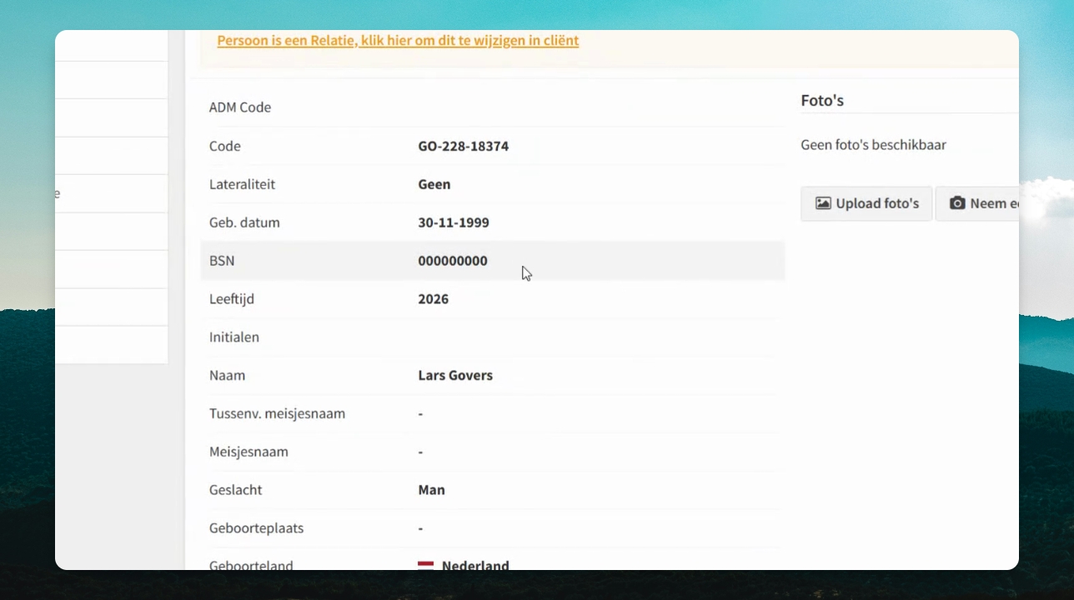Click the Foto's section heading

click(822, 100)
